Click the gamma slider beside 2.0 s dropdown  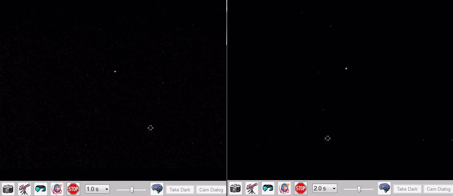[x=359, y=189]
